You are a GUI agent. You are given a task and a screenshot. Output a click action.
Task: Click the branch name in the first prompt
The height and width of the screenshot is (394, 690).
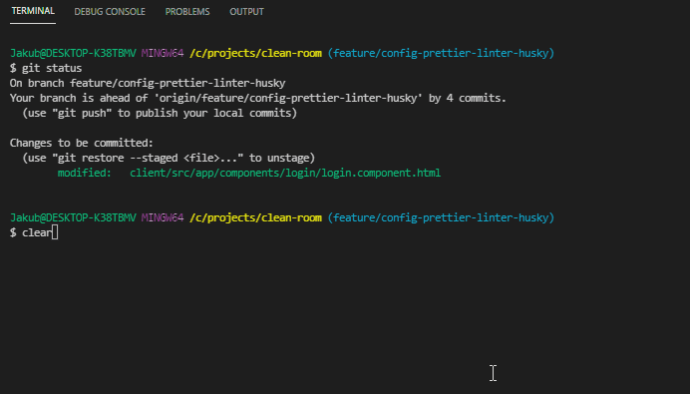(x=441, y=53)
